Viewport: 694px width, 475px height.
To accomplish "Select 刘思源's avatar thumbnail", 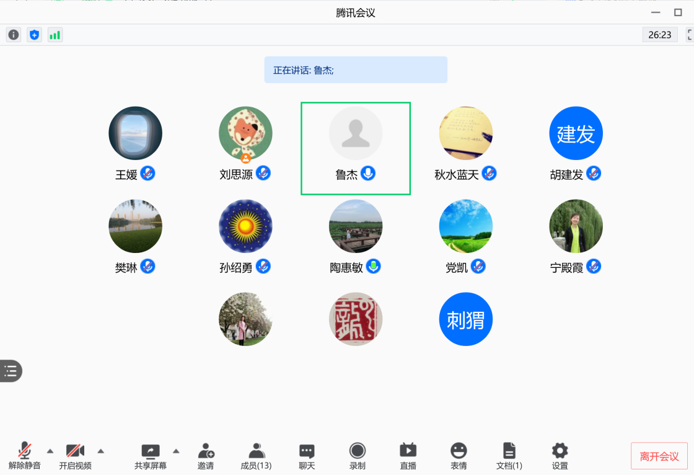I will 245,133.
